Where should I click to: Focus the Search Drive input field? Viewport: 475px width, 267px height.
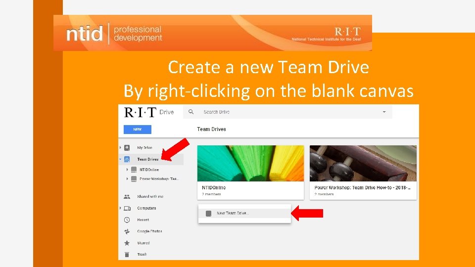287,112
